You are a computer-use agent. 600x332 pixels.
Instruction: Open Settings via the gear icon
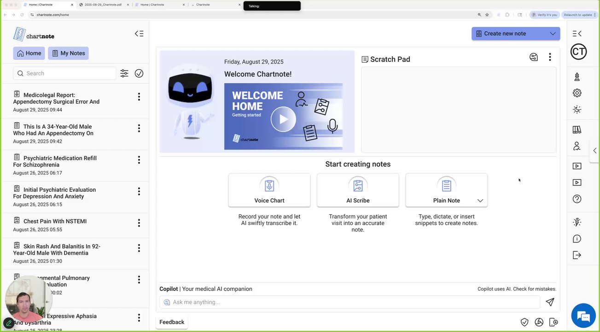[x=577, y=93]
